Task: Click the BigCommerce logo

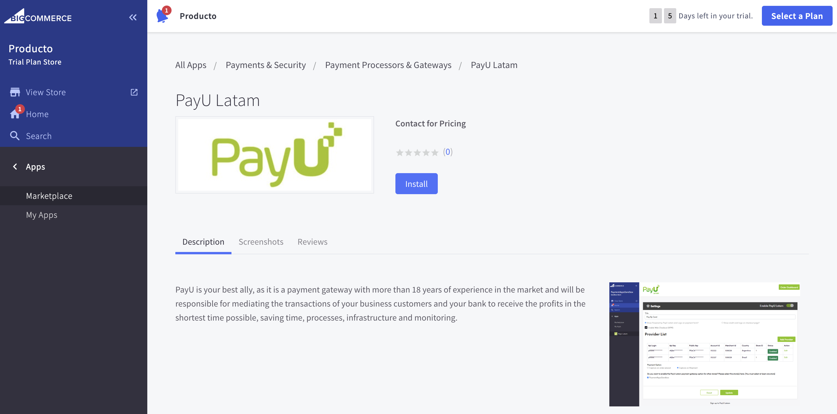Action: (x=38, y=16)
